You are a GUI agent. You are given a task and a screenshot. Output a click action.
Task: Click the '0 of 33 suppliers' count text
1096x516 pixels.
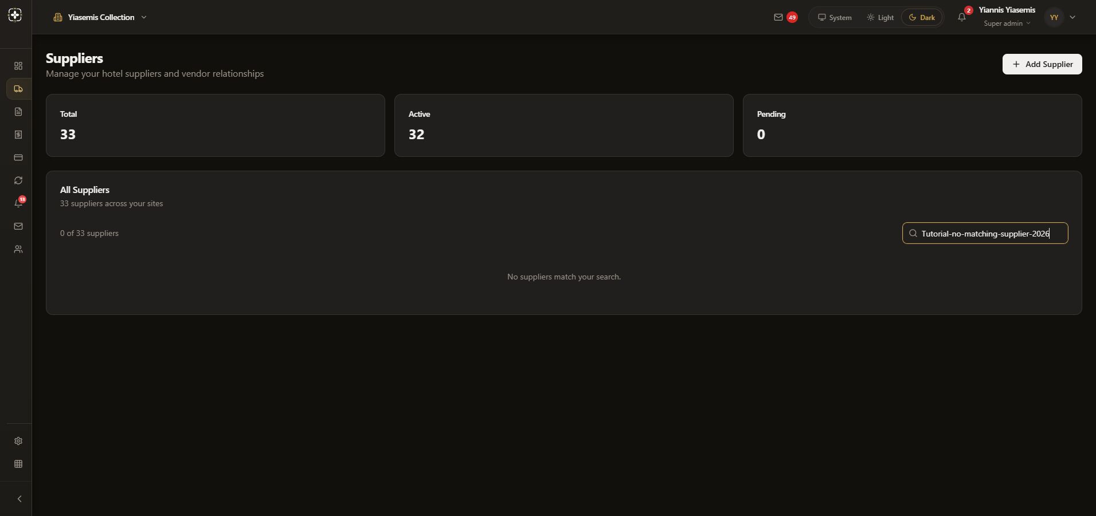[89, 233]
